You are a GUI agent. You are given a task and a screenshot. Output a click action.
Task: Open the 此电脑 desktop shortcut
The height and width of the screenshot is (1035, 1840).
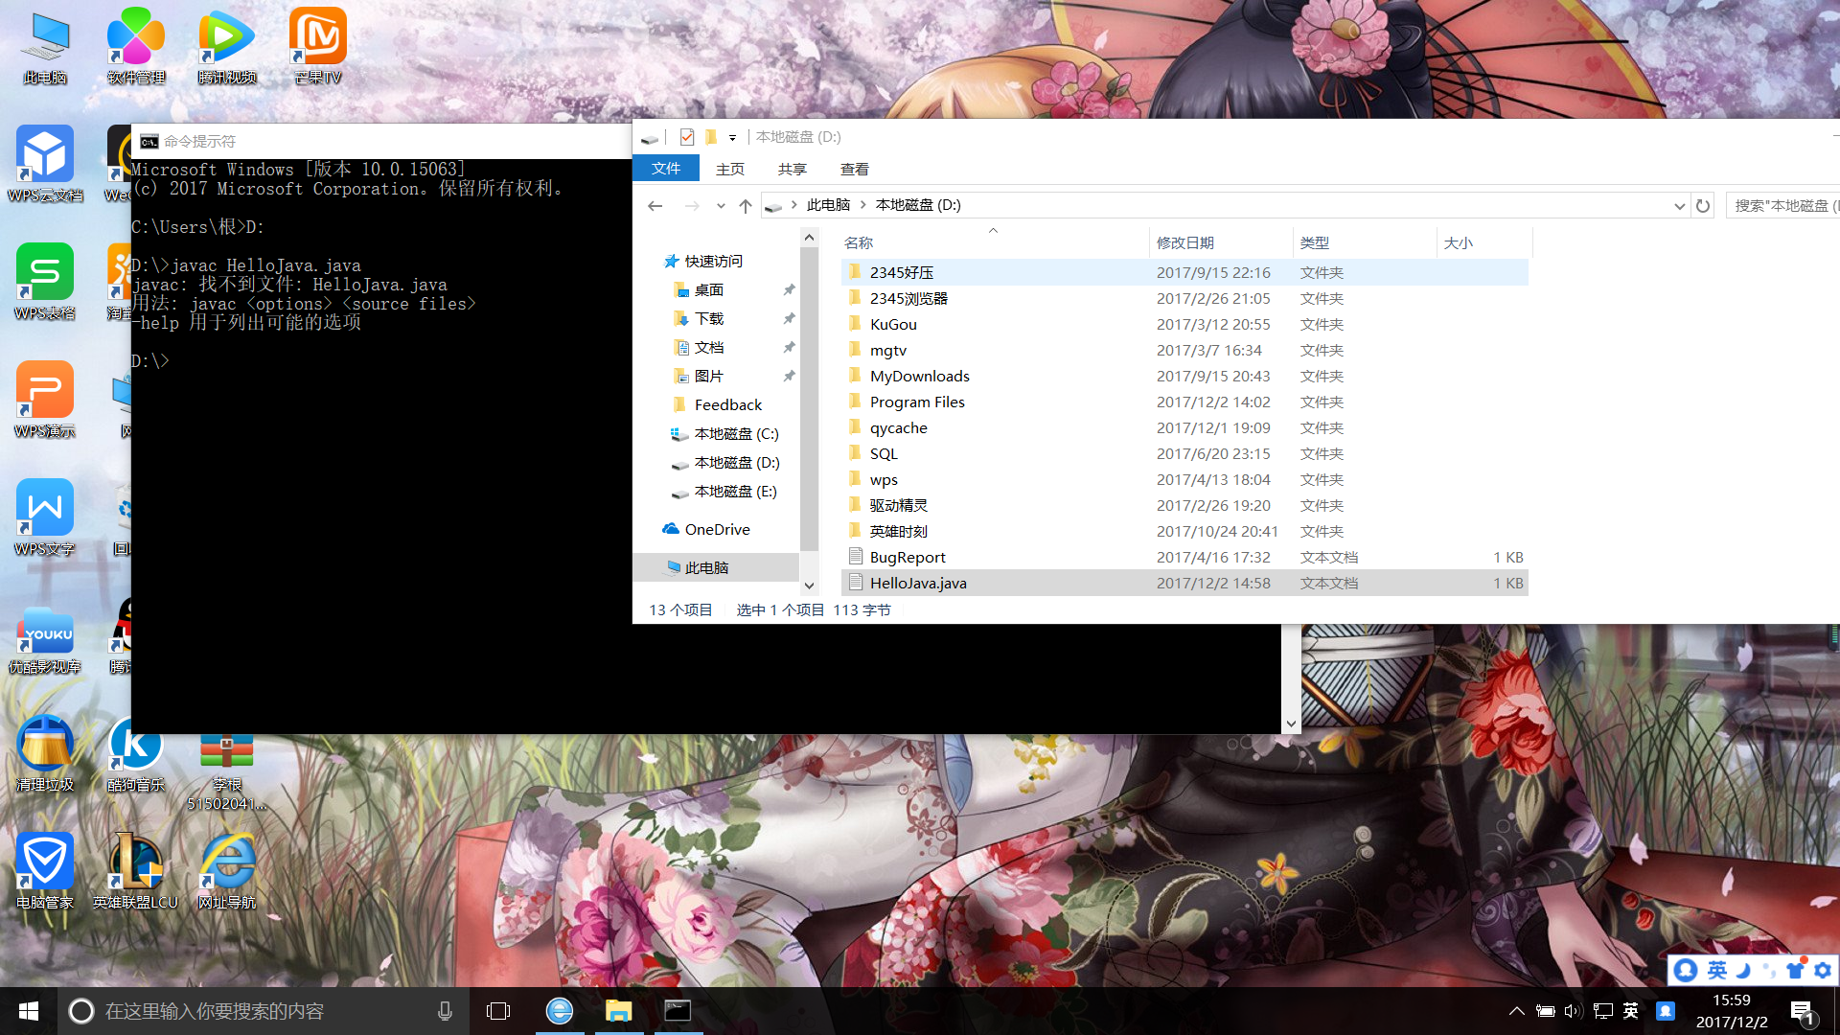tap(45, 46)
